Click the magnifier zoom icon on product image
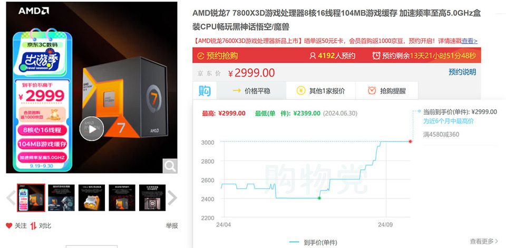 tap(170, 166)
